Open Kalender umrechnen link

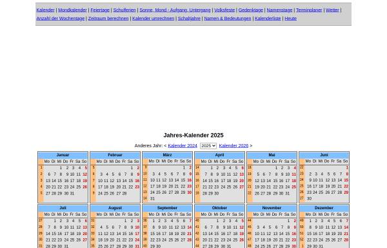point(154,19)
